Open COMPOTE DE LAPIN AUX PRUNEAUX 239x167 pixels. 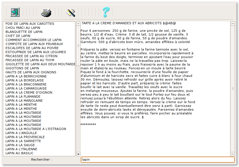(x=34, y=44)
